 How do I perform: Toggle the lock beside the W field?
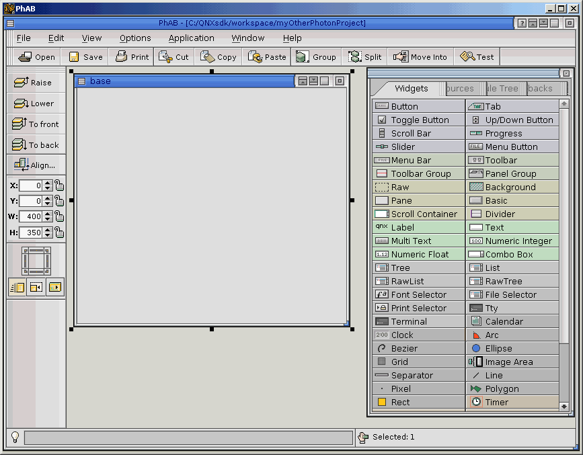point(59,216)
